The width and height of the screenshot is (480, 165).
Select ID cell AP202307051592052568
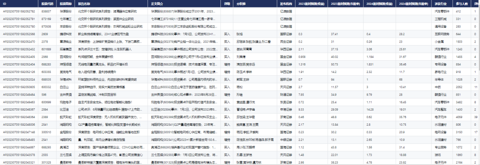click(x=19, y=34)
